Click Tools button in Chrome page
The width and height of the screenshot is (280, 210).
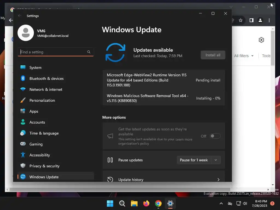click(x=266, y=56)
